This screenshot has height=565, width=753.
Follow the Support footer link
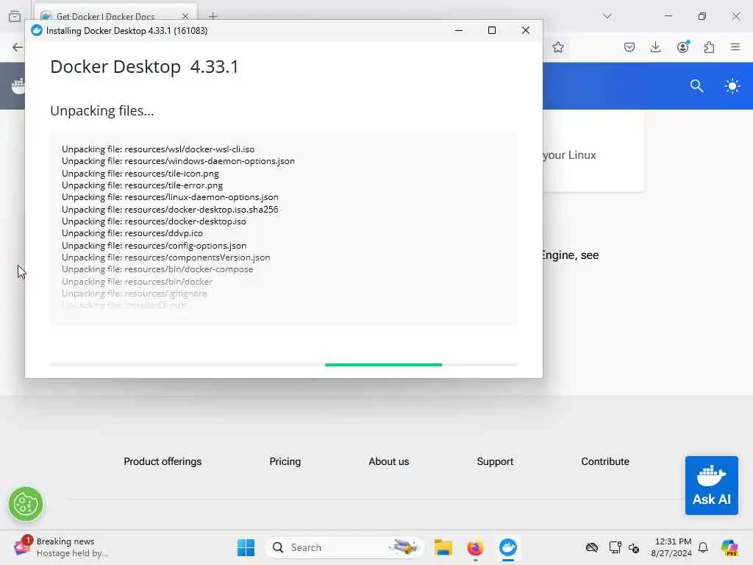click(x=495, y=462)
